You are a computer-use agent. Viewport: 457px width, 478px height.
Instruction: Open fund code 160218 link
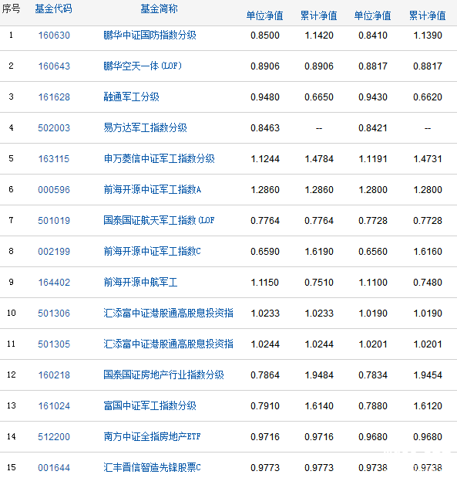54,375
